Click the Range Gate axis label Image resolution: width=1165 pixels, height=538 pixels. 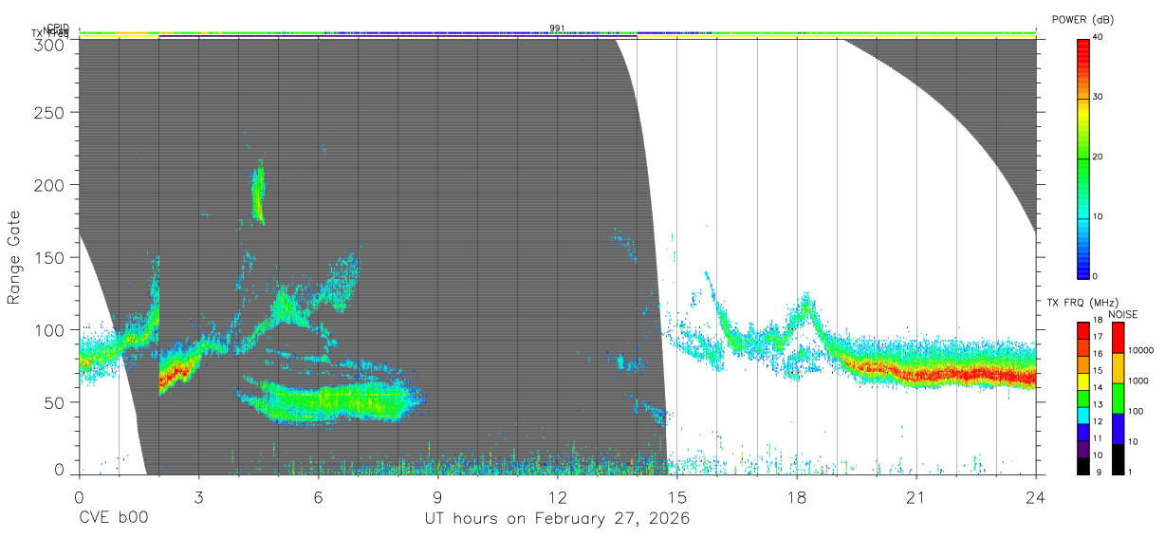click(14, 257)
